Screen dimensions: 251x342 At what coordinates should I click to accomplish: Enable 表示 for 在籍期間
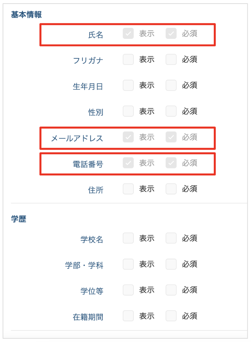(128, 316)
